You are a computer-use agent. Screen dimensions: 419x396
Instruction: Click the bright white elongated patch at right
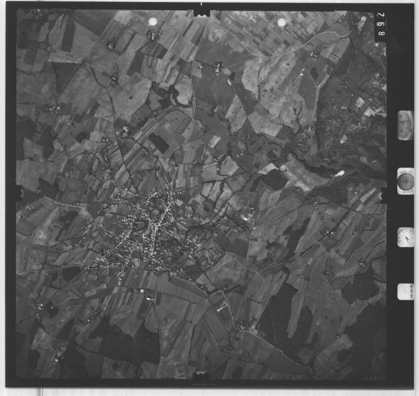(x=339, y=174)
